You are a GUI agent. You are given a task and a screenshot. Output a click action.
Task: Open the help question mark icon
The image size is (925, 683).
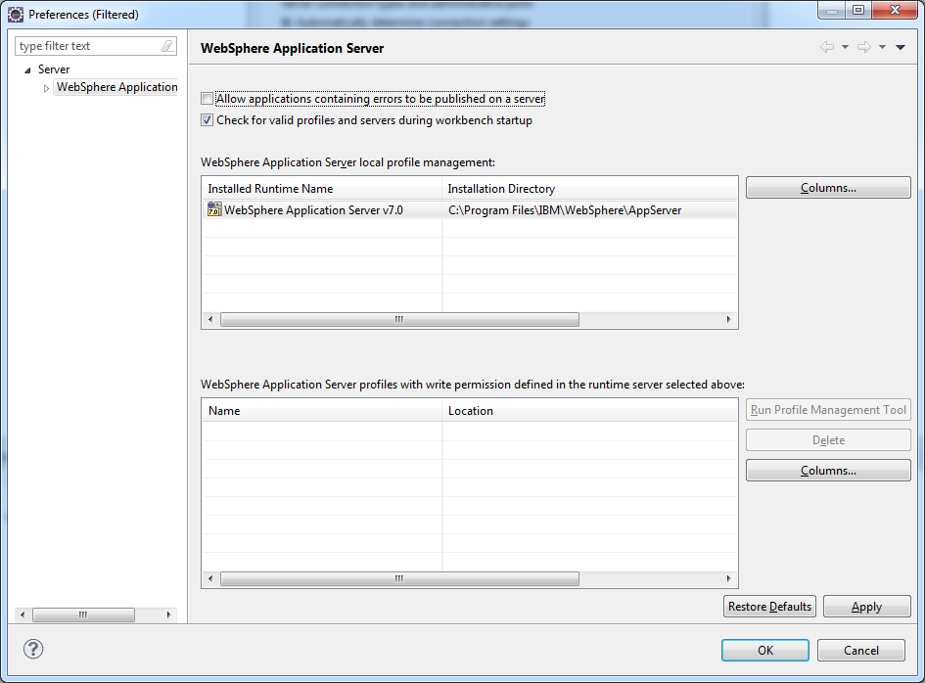pyautogui.click(x=33, y=650)
